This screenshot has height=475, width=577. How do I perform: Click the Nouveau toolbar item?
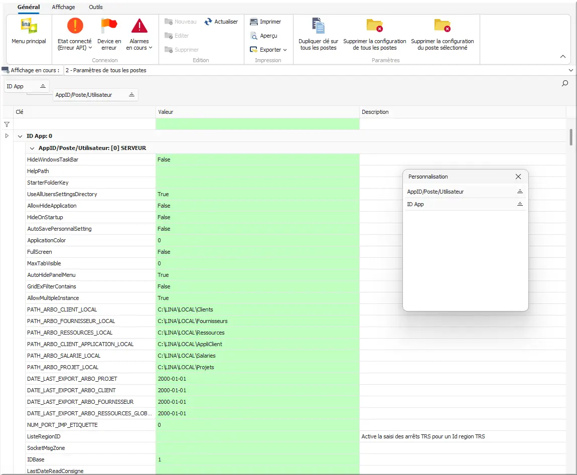tap(180, 22)
